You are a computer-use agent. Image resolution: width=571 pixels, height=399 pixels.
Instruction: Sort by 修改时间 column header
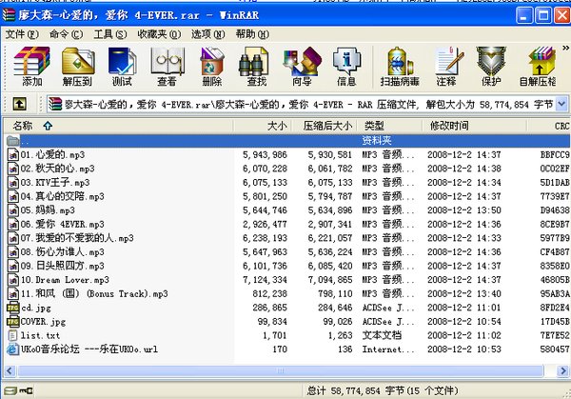point(475,126)
